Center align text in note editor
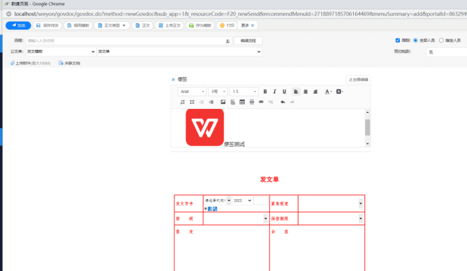The image size is (467, 271). [x=305, y=92]
